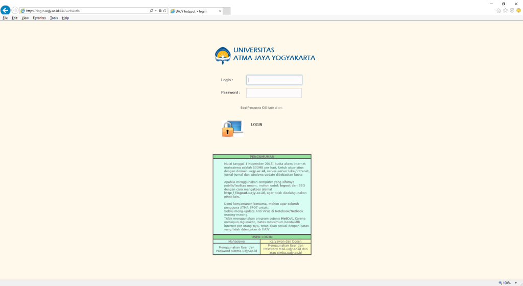Click the smiley feedback icon

tap(519, 11)
